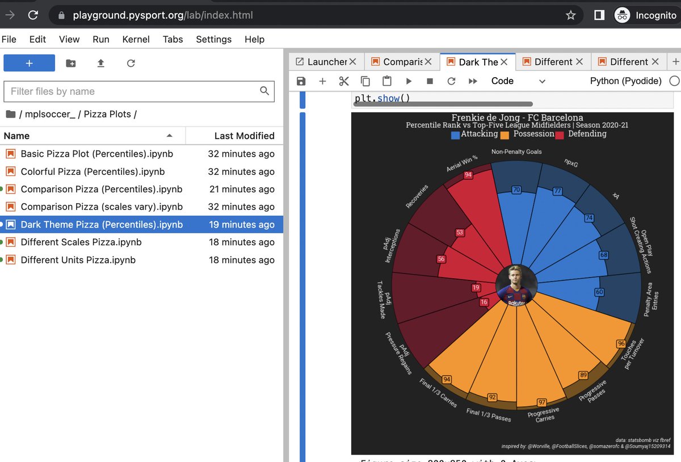Click the blue Attacking legend swatch
This screenshot has height=462, width=681.
(455, 135)
